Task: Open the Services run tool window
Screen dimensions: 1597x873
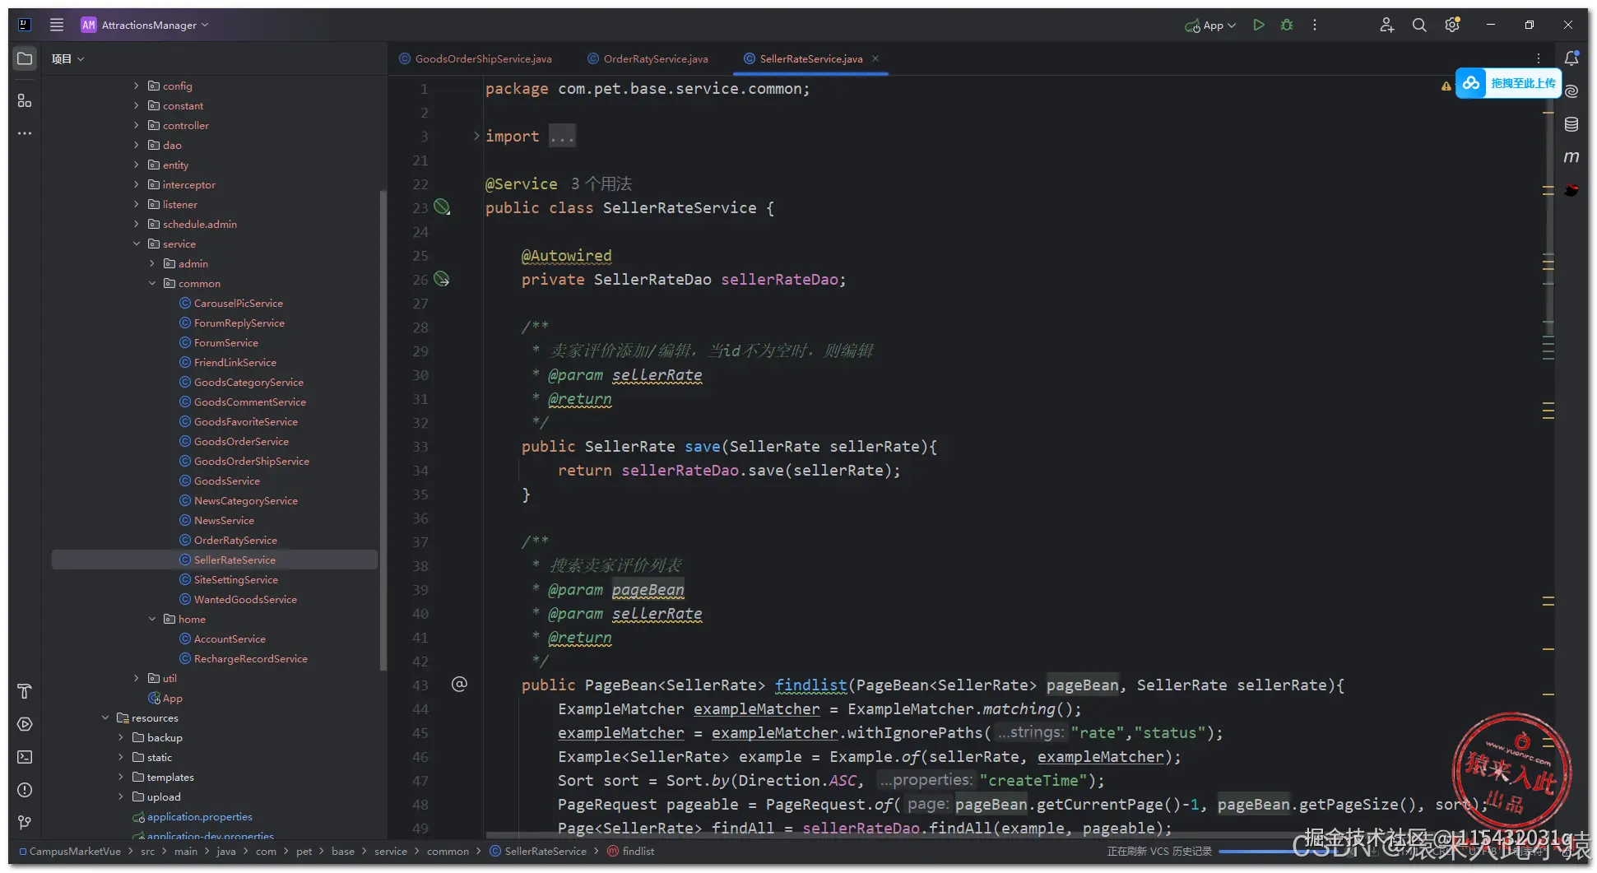Action: [x=25, y=724]
